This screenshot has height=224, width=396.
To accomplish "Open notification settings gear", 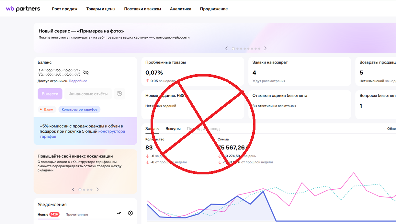I will (130, 213).
